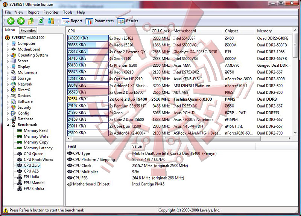The width and height of the screenshot is (301, 216).
Task: Expand the Server tree node
Action: (x=8, y=61)
